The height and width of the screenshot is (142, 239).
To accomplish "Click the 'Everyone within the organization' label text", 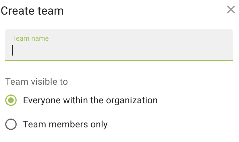I will 90,100.
